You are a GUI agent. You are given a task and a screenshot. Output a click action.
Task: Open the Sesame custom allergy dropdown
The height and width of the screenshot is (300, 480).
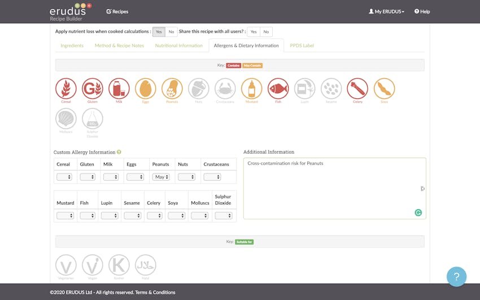click(133, 215)
